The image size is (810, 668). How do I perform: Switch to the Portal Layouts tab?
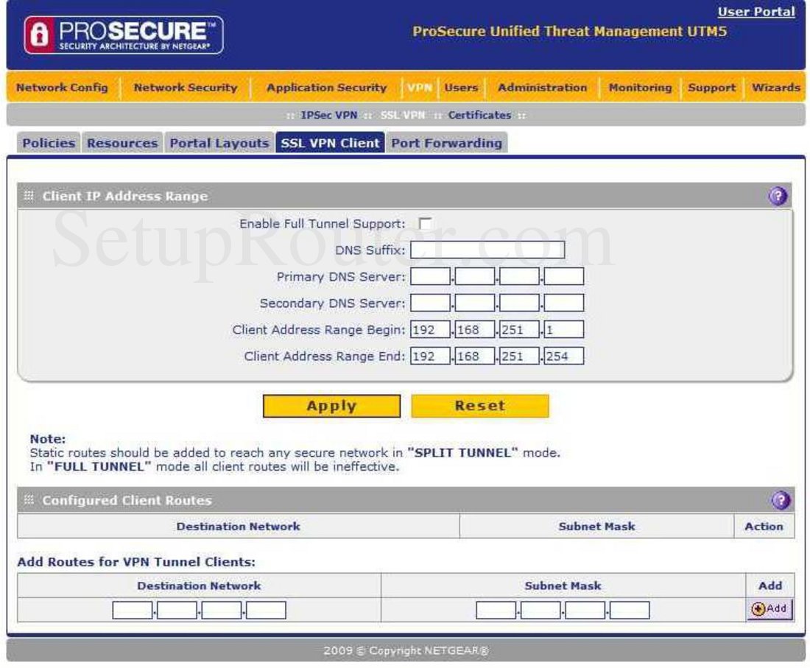coord(219,143)
